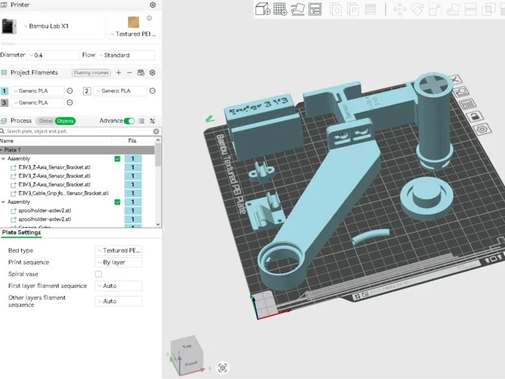The width and height of the screenshot is (505, 379).
Task: Click the Arrange all objects icon
Action: pyautogui.click(x=314, y=9)
